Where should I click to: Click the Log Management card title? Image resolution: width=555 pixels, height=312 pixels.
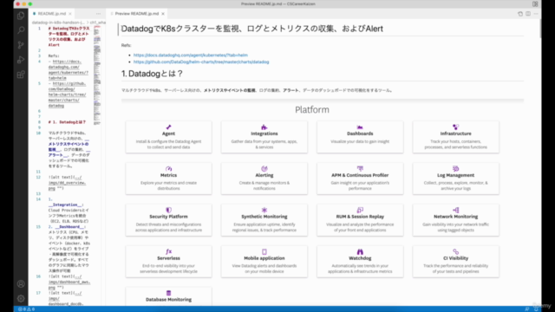455,175
